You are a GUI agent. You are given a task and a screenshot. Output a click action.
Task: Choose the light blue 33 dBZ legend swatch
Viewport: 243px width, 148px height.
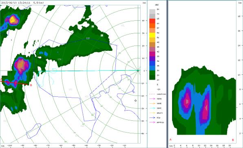click(152, 68)
